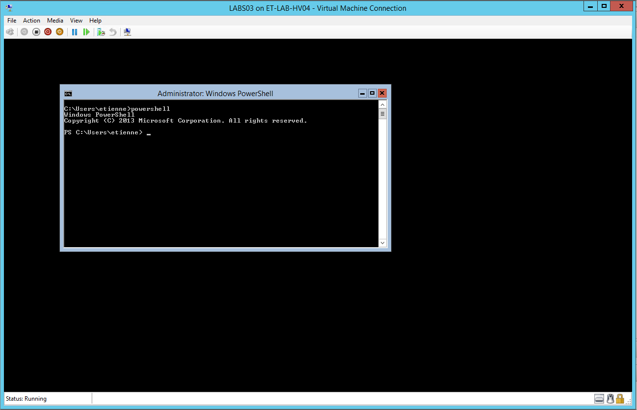
Task: Open the Media menu
Action: (x=55, y=20)
